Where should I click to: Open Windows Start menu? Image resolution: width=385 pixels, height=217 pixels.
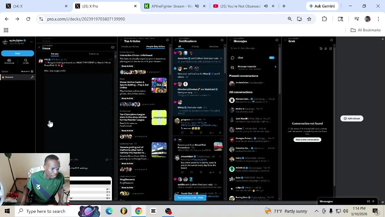[7, 211]
